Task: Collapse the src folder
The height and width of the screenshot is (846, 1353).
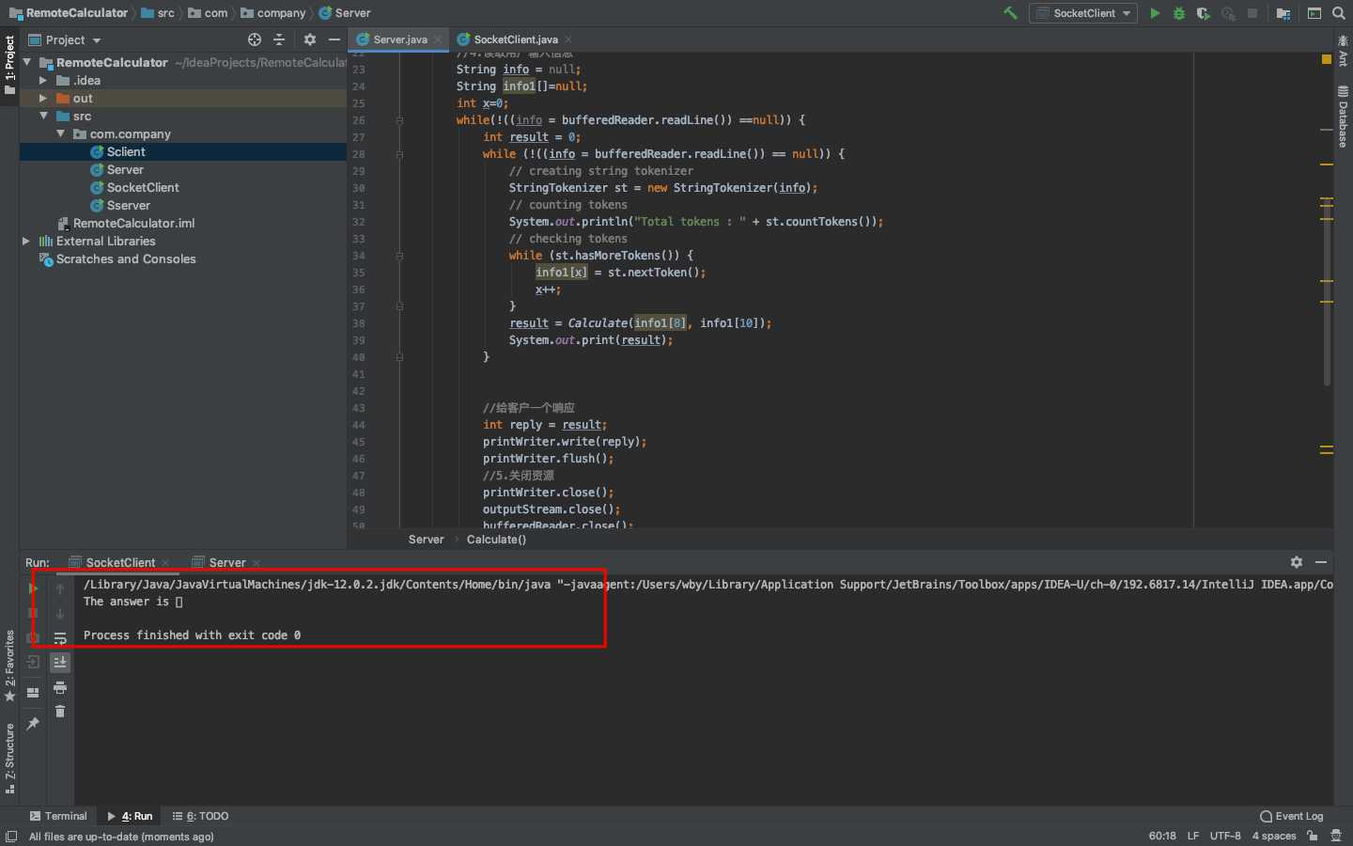Action: point(43,117)
